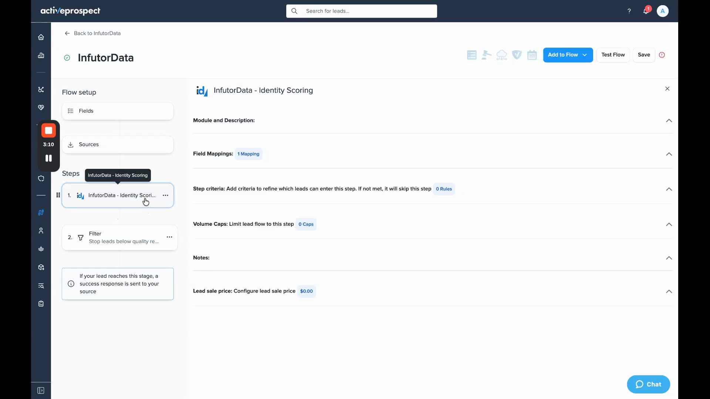Open the handshake heart sidebar icon

pos(41,108)
